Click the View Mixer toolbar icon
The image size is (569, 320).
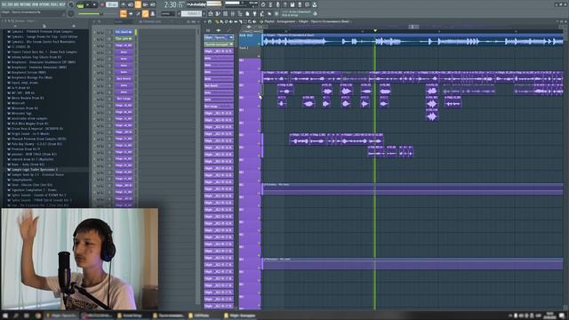coord(233,13)
